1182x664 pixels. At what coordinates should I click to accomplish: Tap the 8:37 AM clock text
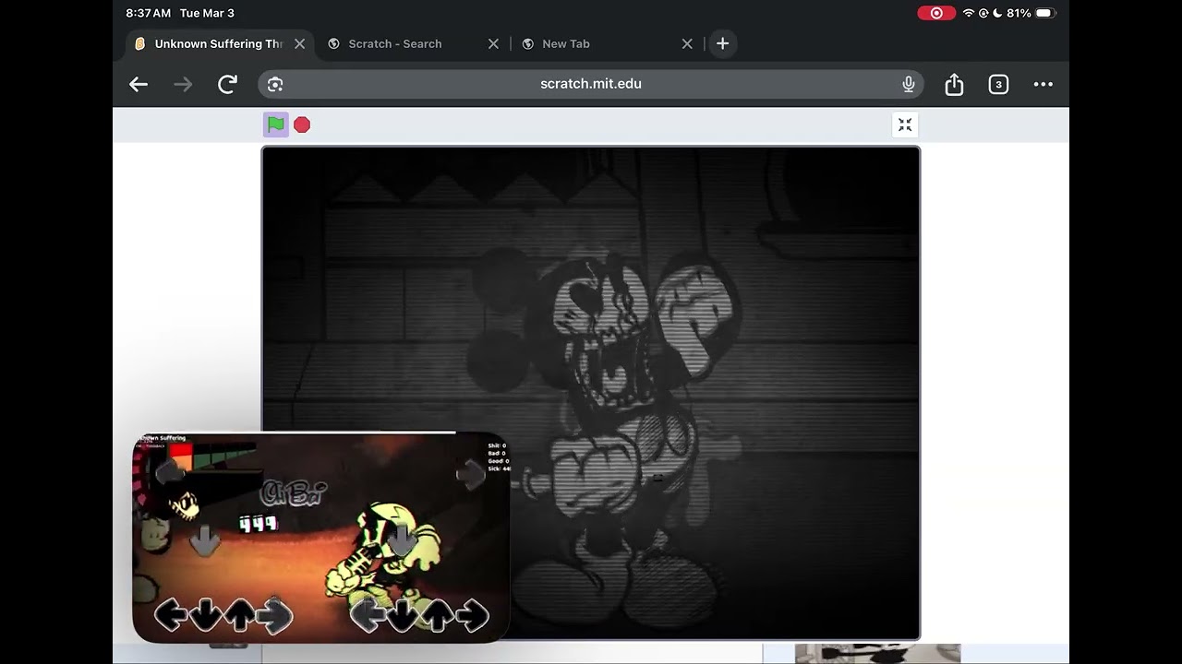148,13
